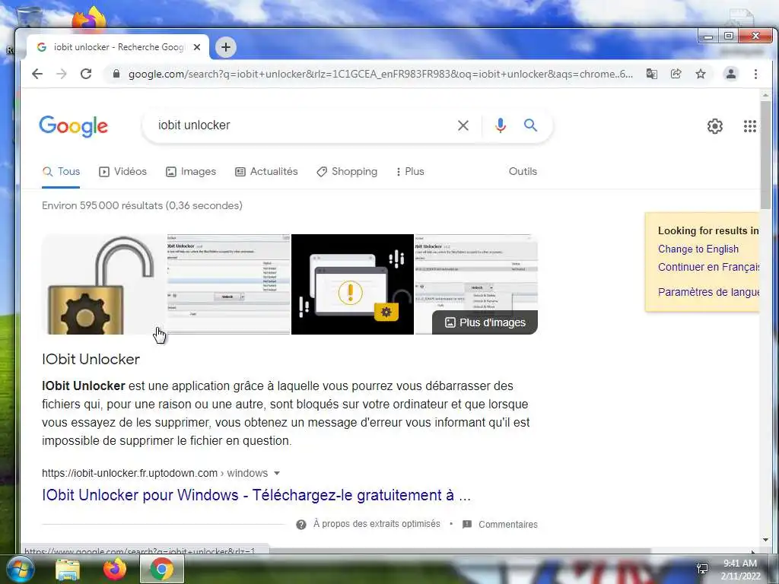Switch to Shopping results

coord(347,171)
